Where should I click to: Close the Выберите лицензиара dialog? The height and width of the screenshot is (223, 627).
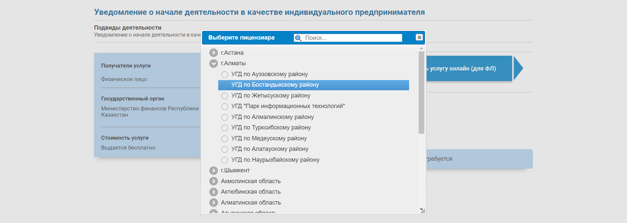coord(419,38)
